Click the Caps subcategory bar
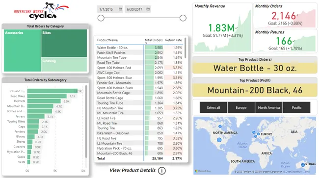The height and width of the screenshot is (178, 319). (x=33, y=127)
